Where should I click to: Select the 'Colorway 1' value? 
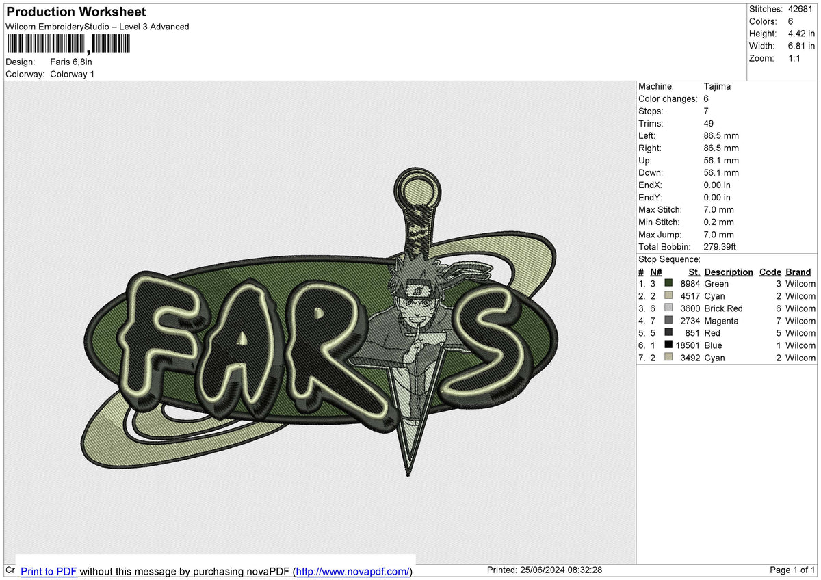click(73, 74)
